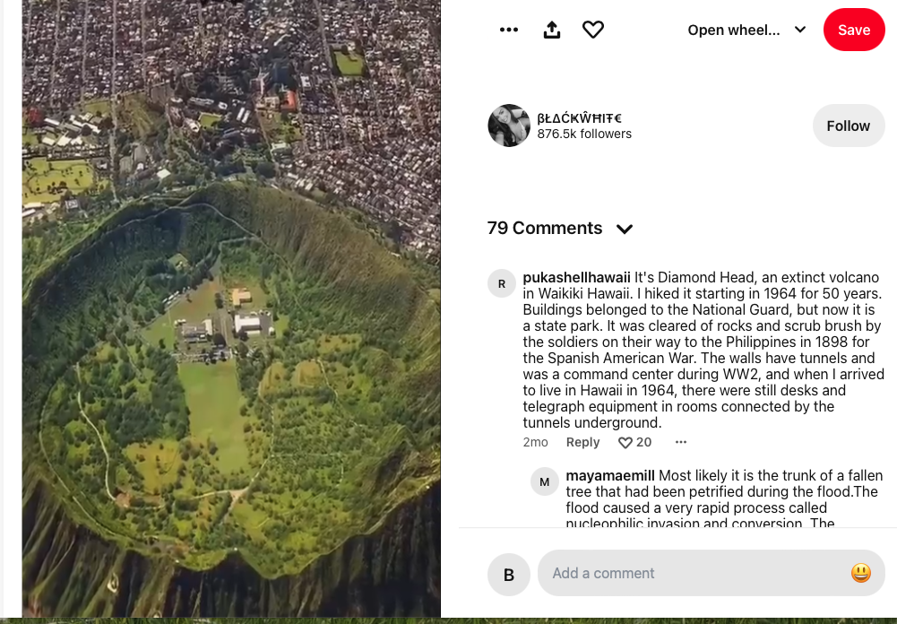
Task: Open comment options three-dot icon
Action: [681, 442]
